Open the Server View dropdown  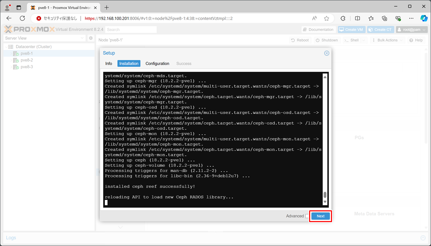(44, 38)
